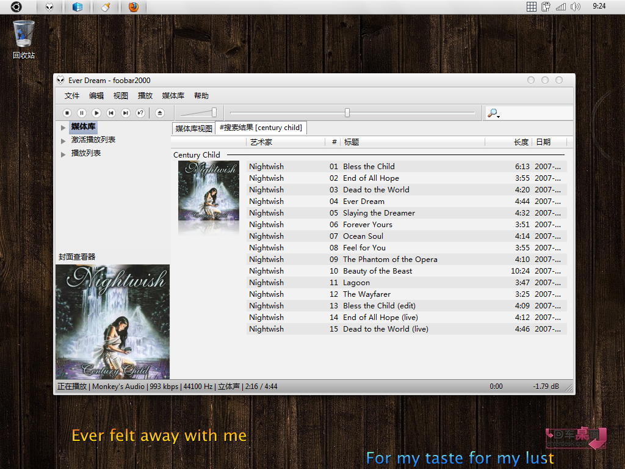
Task: Switch to the 媒体库视图 tab
Action: pos(193,128)
